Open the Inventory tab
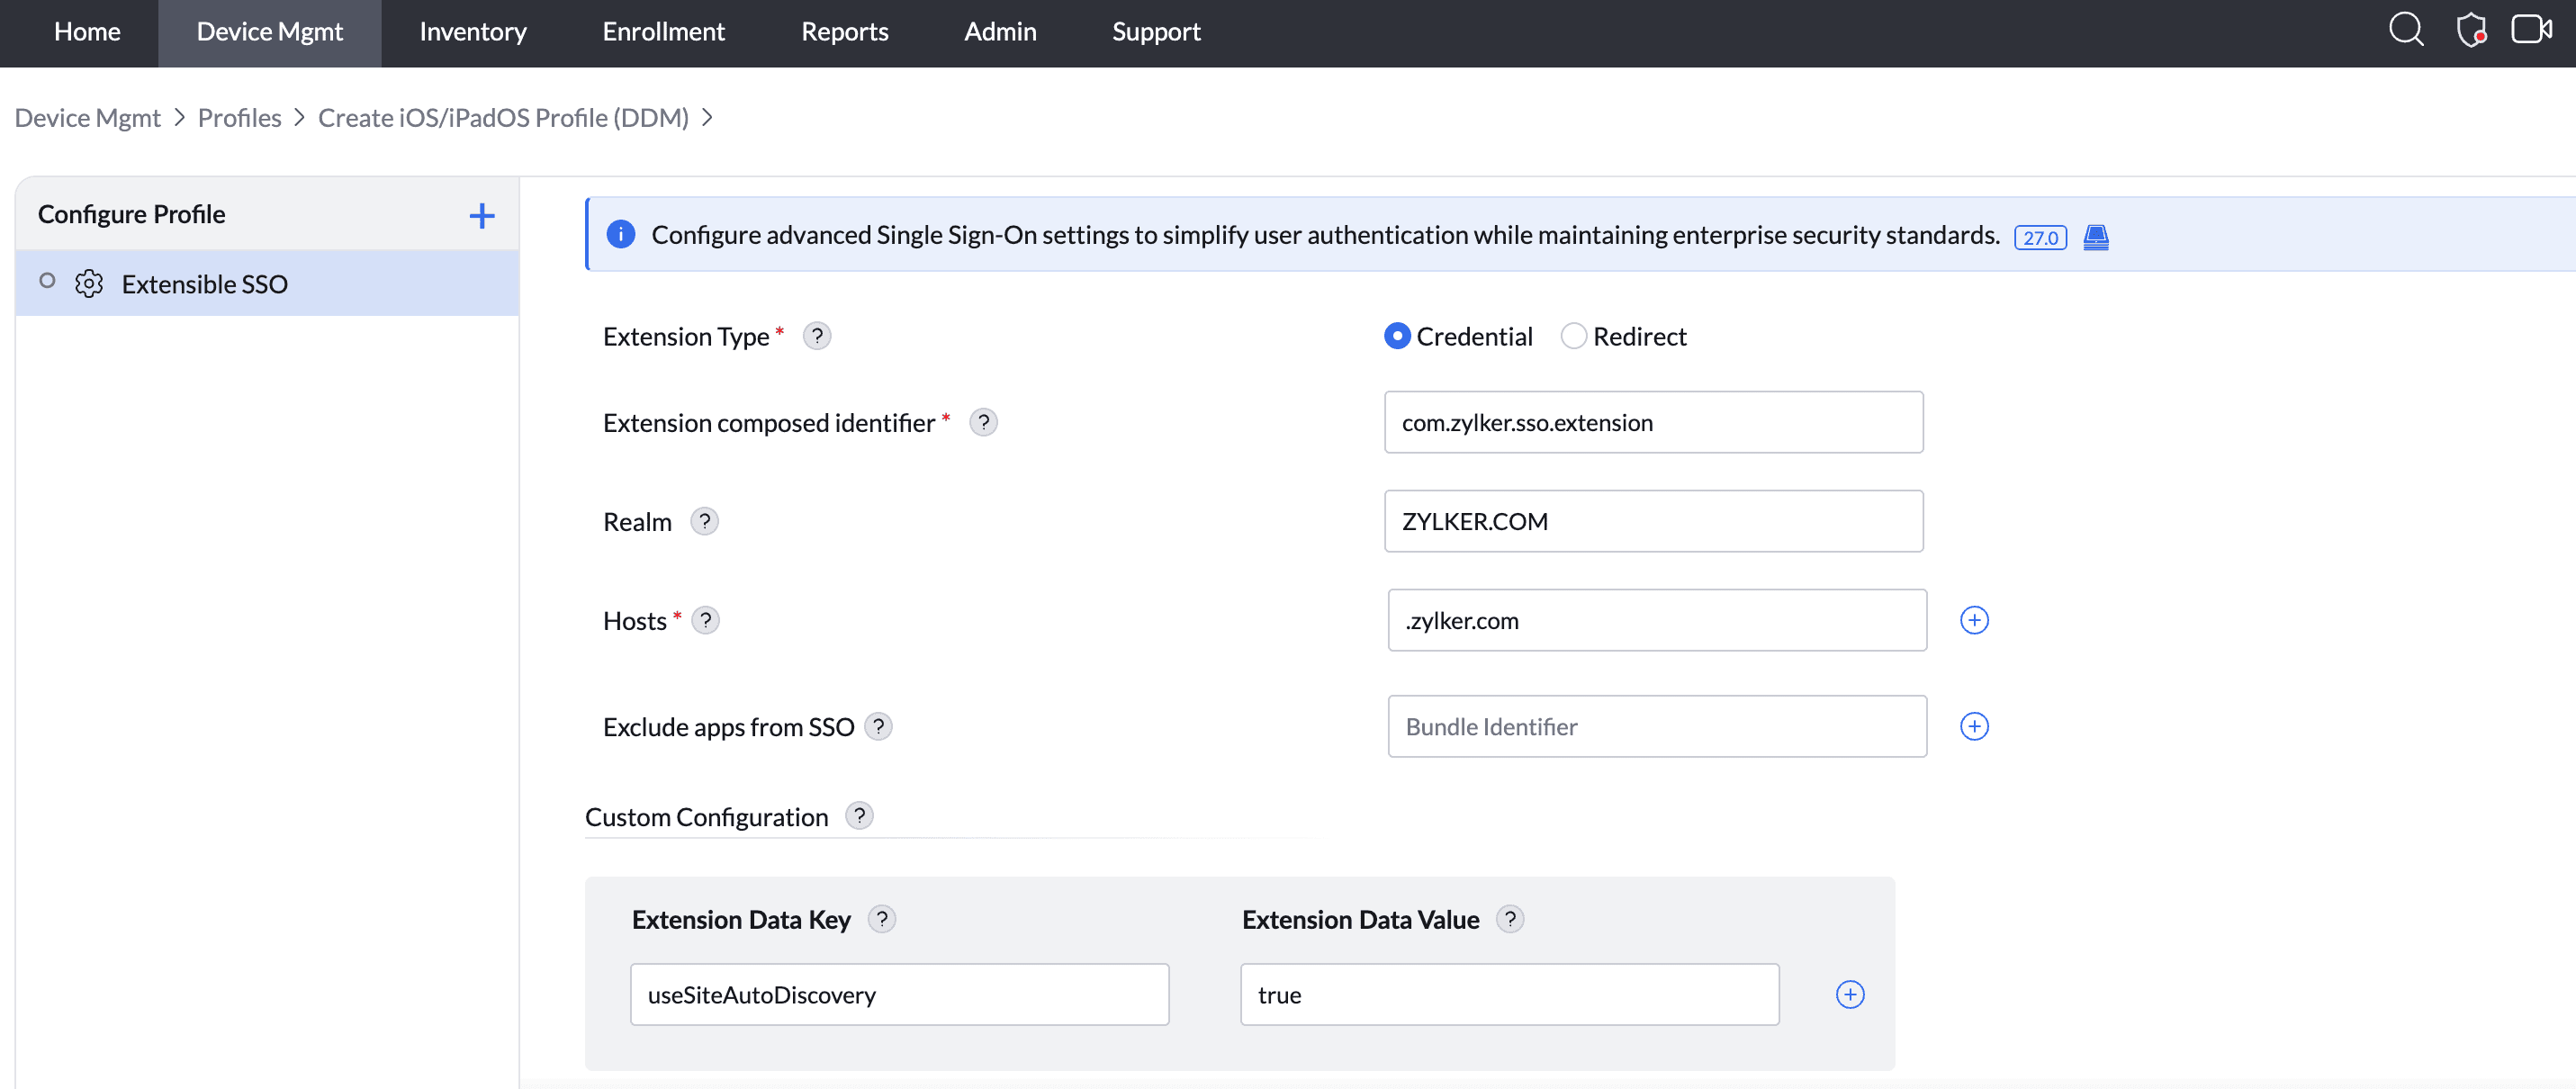The width and height of the screenshot is (2576, 1089). click(472, 32)
